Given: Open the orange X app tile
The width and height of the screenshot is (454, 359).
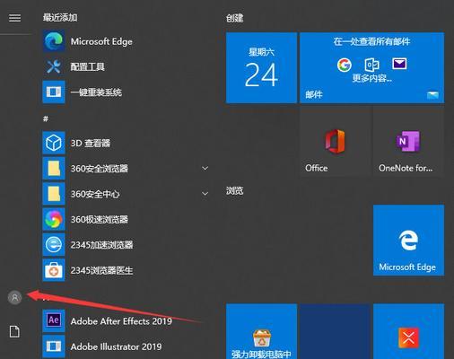Looking at the screenshot, I should pyautogui.click(x=408, y=331).
